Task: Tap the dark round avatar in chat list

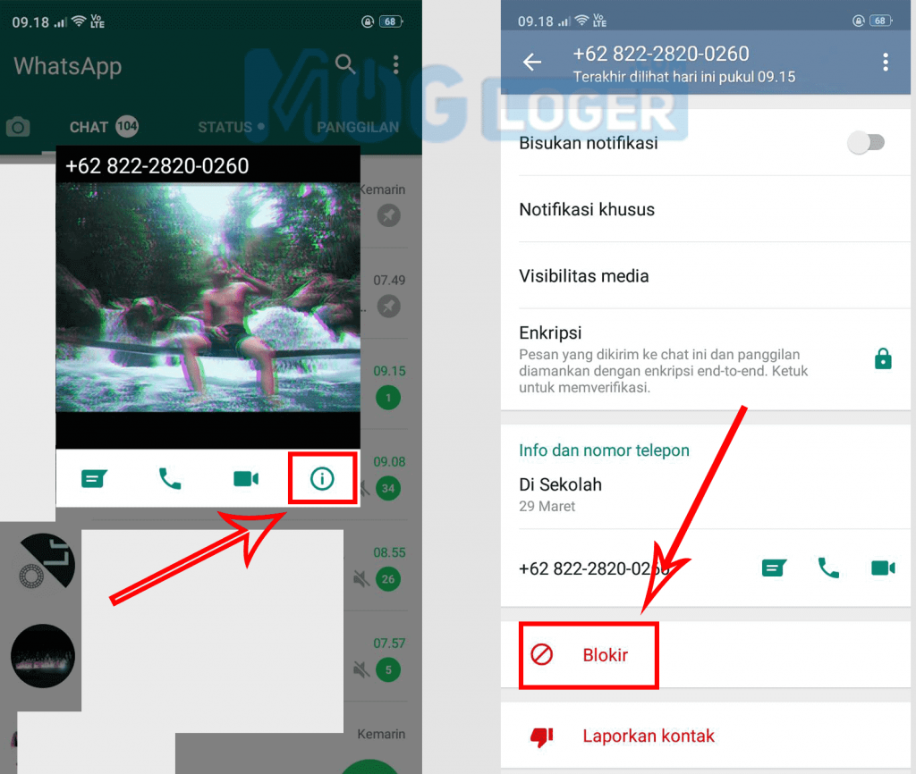Action: click(43, 656)
